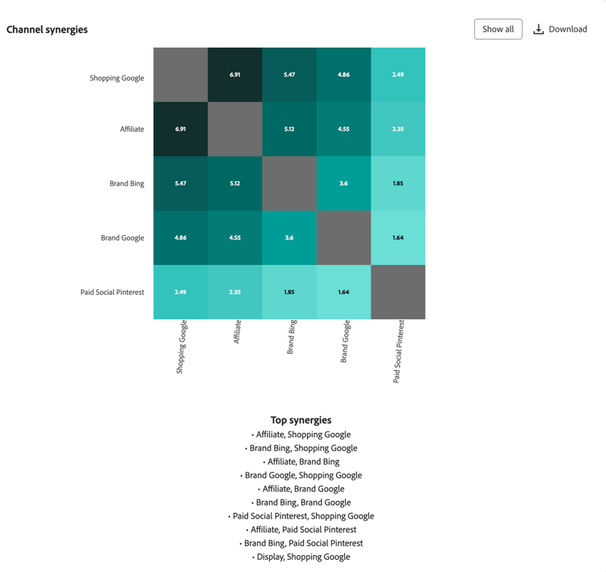The width and height of the screenshot is (606, 572).
Task: Click the 2.35 cell in Affiliate row
Action: coord(398,129)
